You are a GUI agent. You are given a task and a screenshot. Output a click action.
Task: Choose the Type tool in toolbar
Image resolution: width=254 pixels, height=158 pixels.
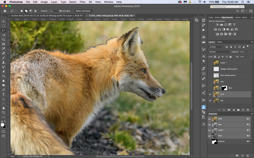(4, 94)
